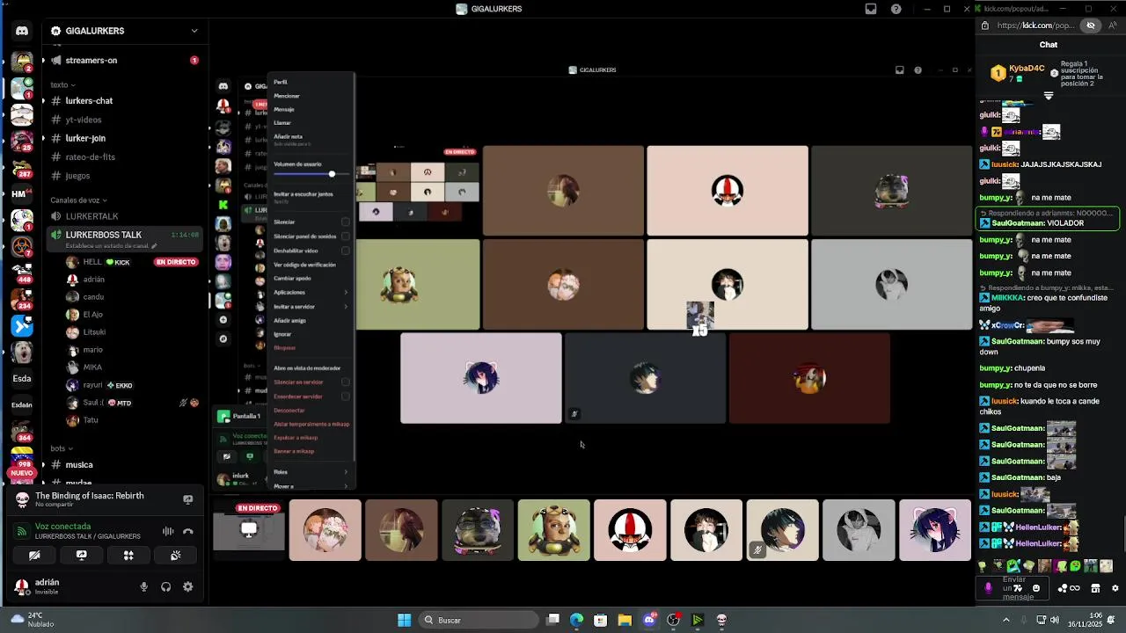The image size is (1126, 633).
Task: Expand streamers-on channel thread arrow
Action: pos(43,61)
